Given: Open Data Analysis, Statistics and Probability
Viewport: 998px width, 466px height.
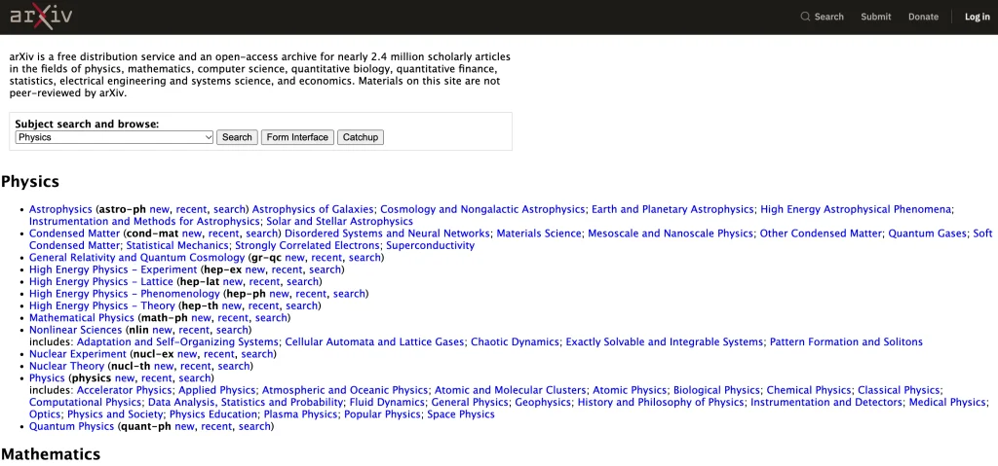Looking at the screenshot, I should [246, 403].
